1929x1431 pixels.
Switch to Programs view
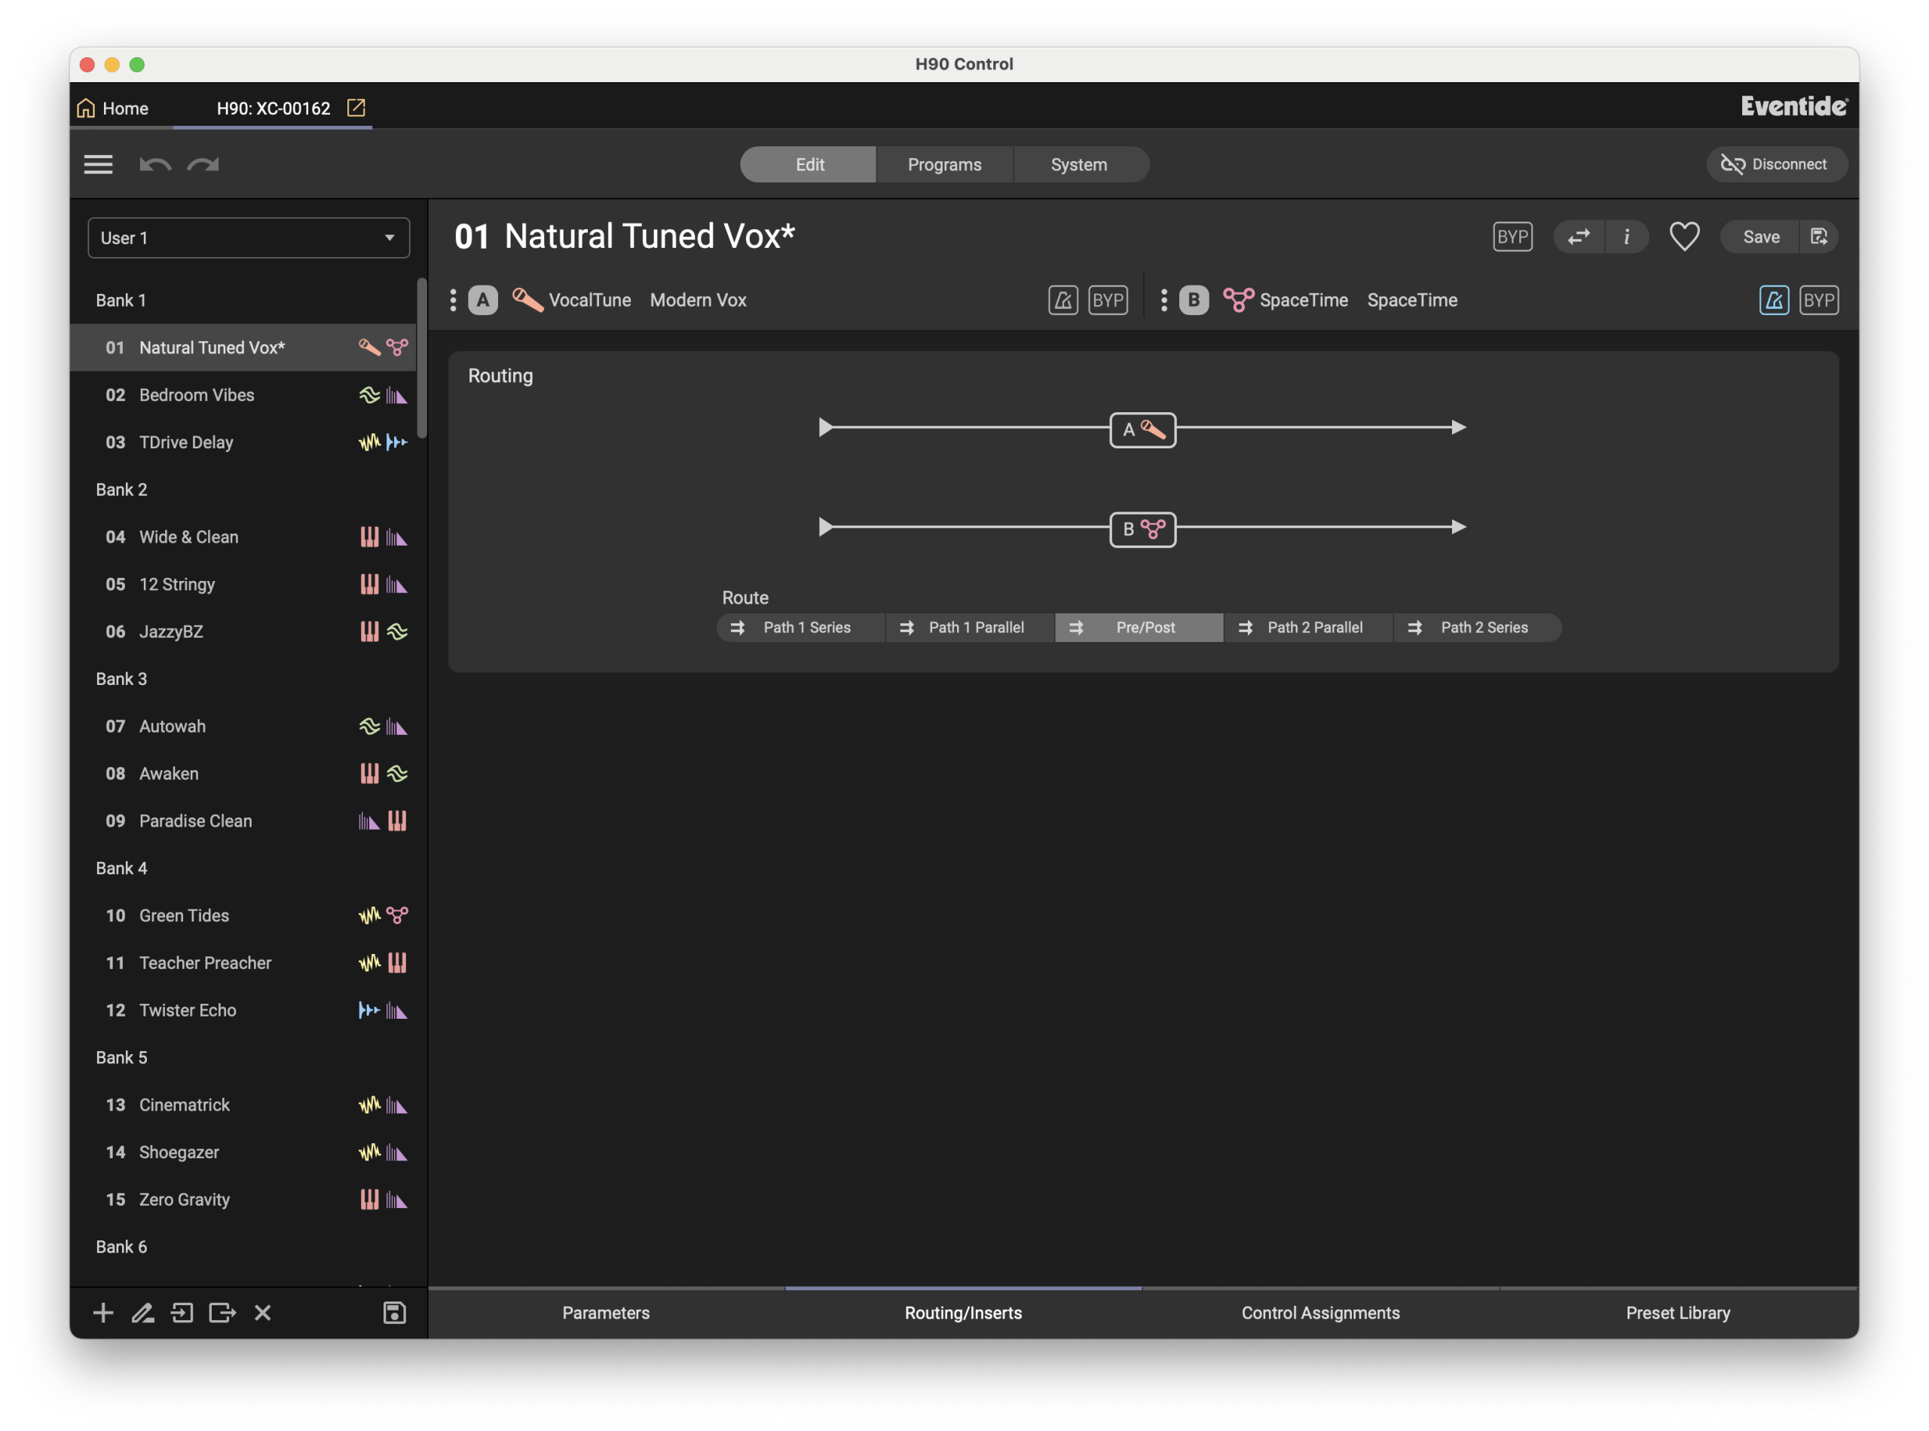tap(944, 164)
